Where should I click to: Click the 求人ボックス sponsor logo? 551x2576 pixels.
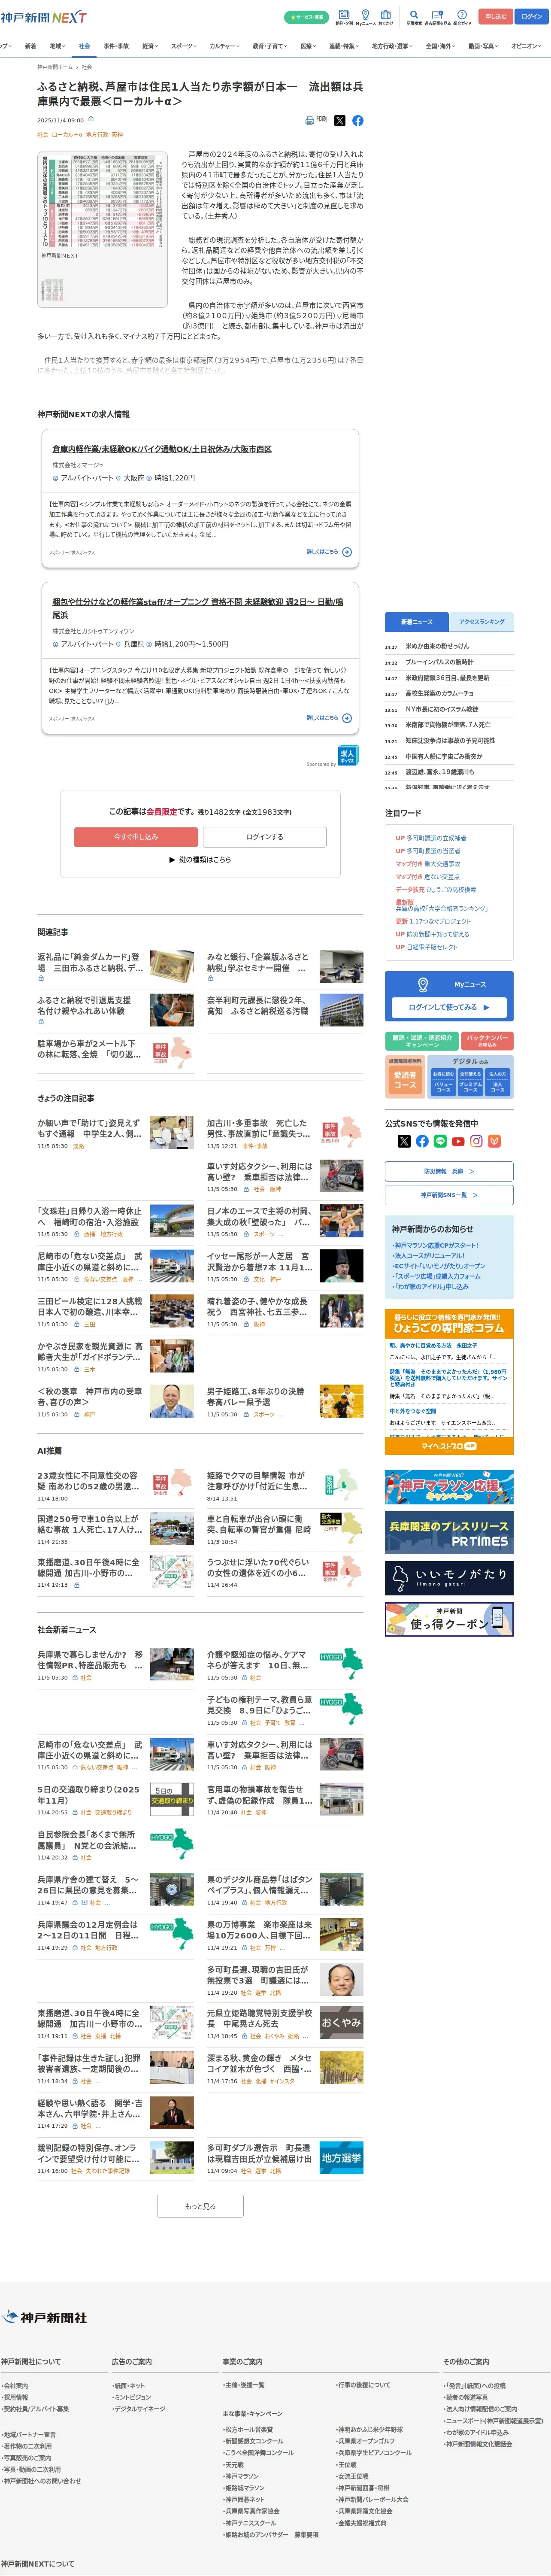click(347, 756)
